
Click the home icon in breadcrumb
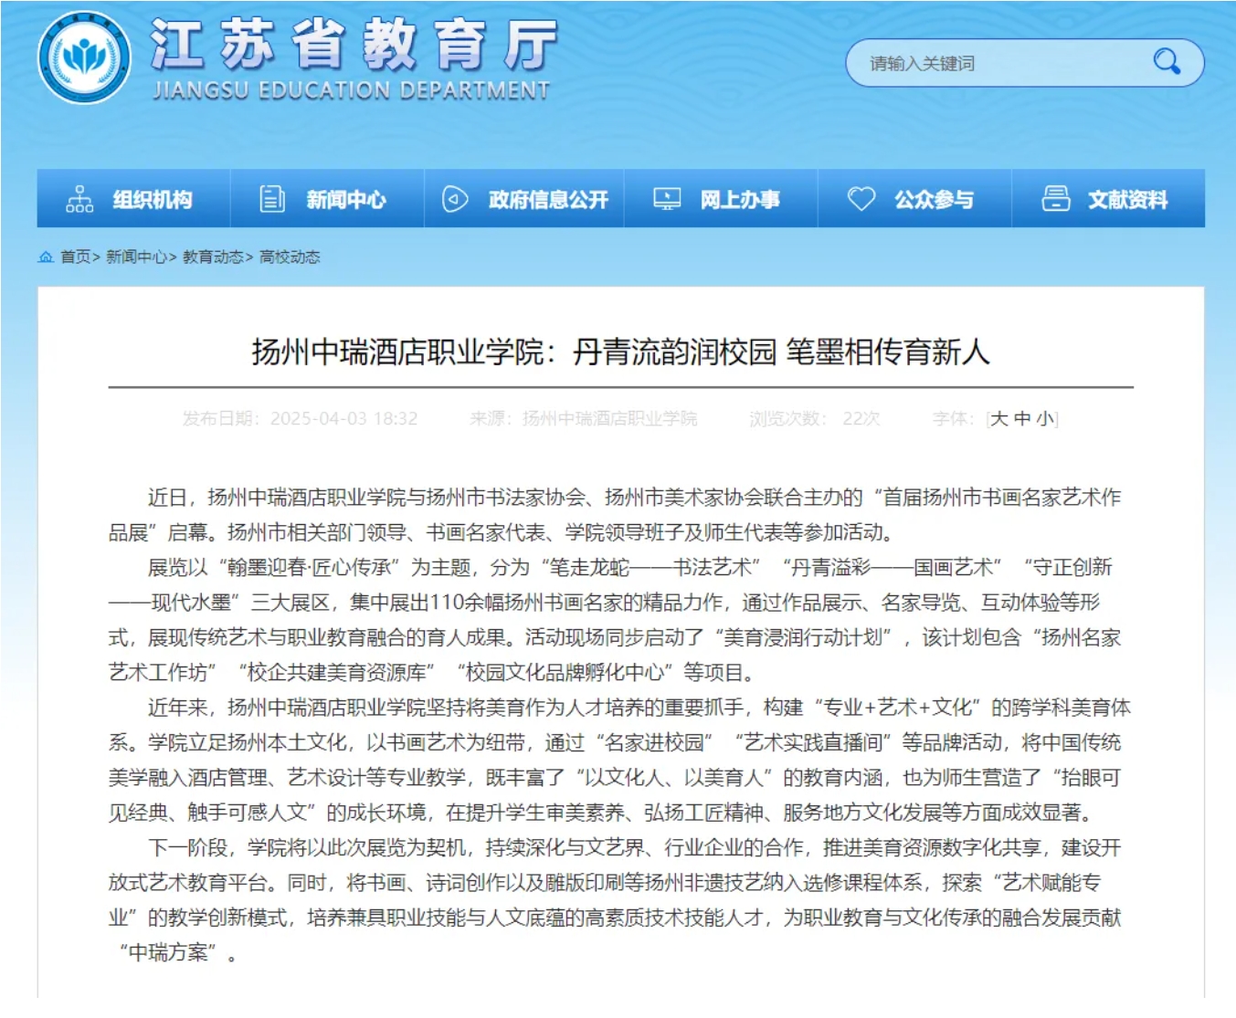click(x=46, y=257)
